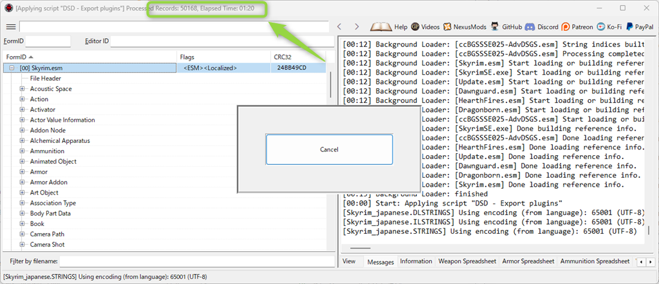Switch to the Messages tab
This screenshot has height=284, width=659.
pyautogui.click(x=380, y=261)
